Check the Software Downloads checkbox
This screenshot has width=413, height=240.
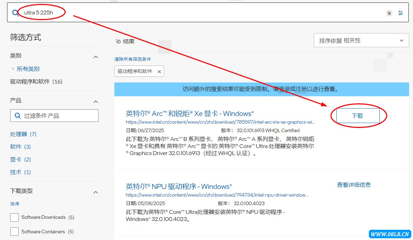[14, 217]
